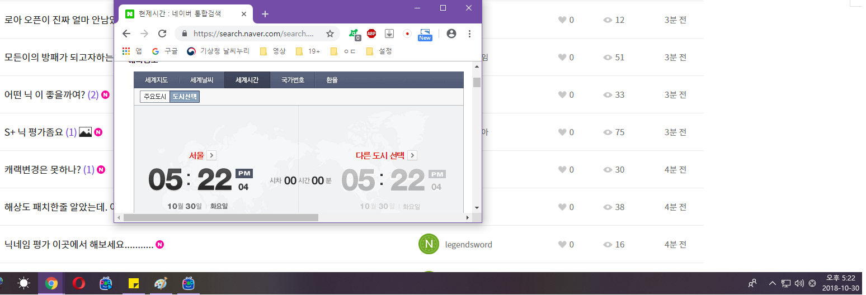Open the Paint app from the taskbar
The height and width of the screenshot is (295, 866).
(x=161, y=284)
